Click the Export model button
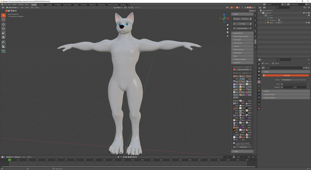This screenshot has width=311, height=170. point(245,19)
